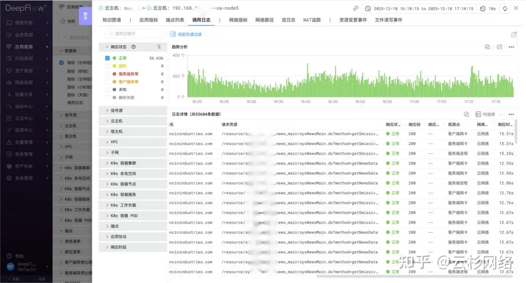Click the 网络观测 cloud icon in sidebar
The height and width of the screenshot is (283, 526).
coord(9,83)
